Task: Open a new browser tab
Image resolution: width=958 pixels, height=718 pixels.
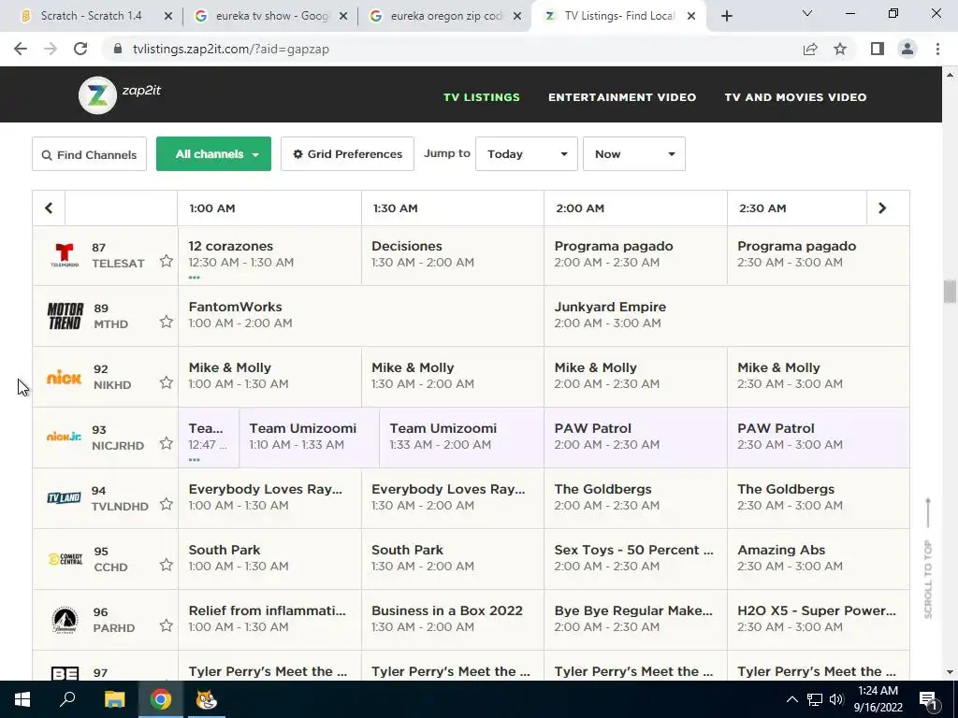Action: click(x=726, y=16)
